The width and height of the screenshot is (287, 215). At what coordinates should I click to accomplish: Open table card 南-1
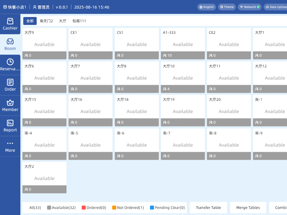pyautogui.click(x=270, y=111)
